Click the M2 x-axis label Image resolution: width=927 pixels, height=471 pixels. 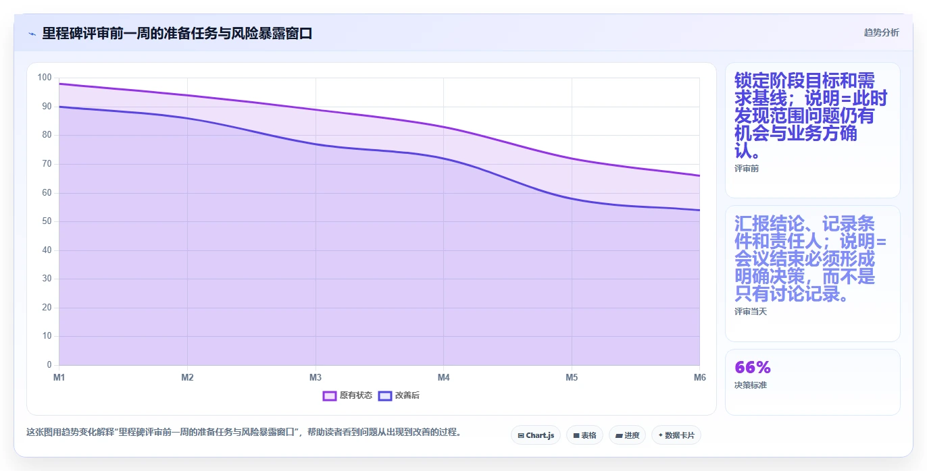[x=187, y=377]
